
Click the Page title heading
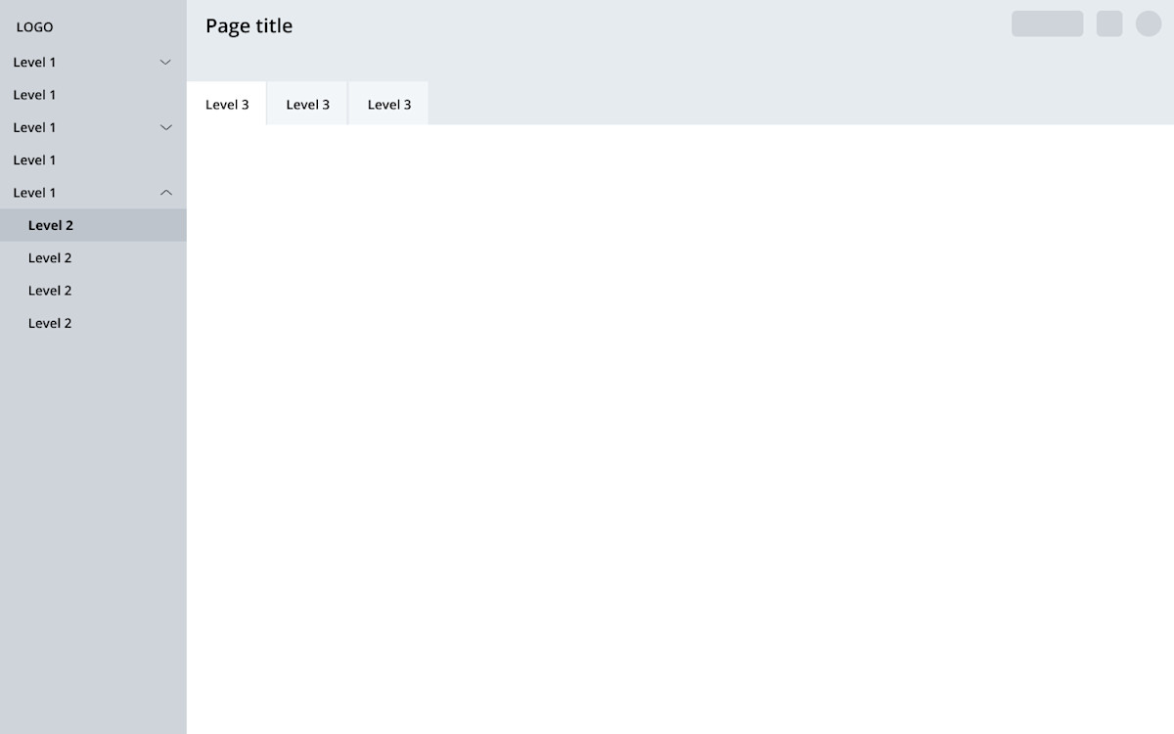pos(248,26)
